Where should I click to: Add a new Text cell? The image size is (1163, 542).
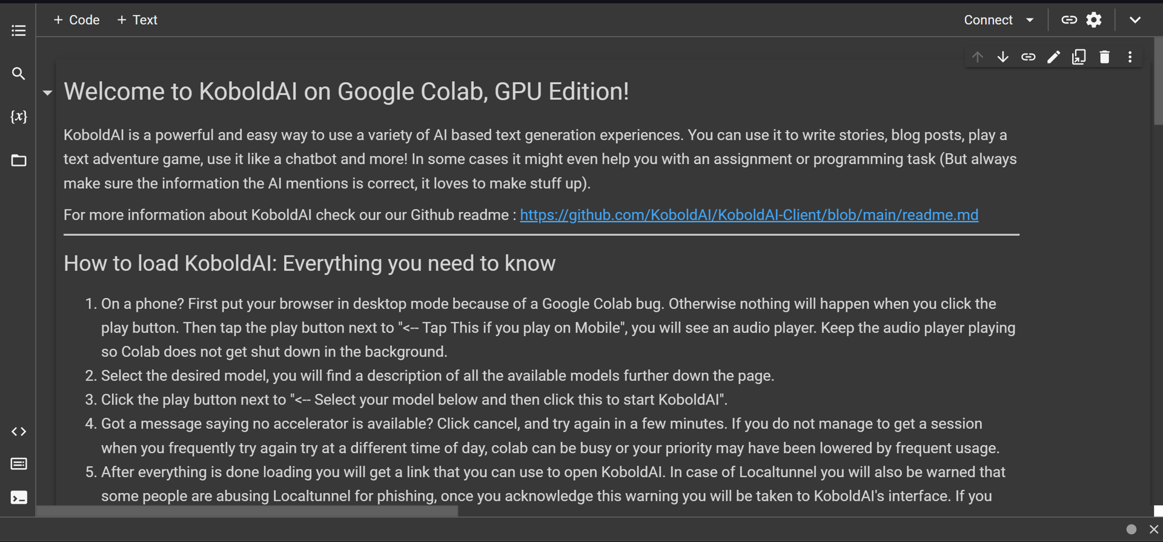click(x=137, y=20)
